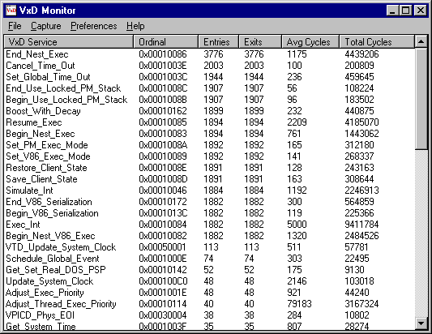Close the VxD Monitor window
The width and height of the screenshot is (432, 334).
[421, 11]
